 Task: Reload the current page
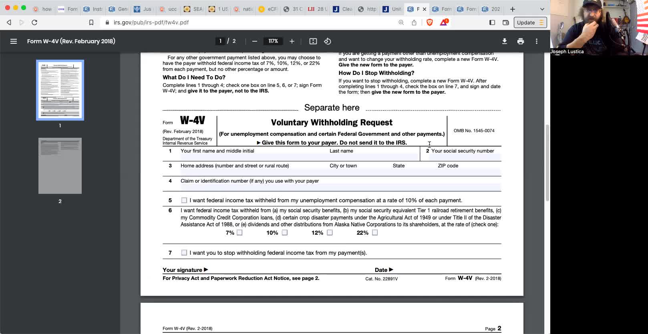34,22
